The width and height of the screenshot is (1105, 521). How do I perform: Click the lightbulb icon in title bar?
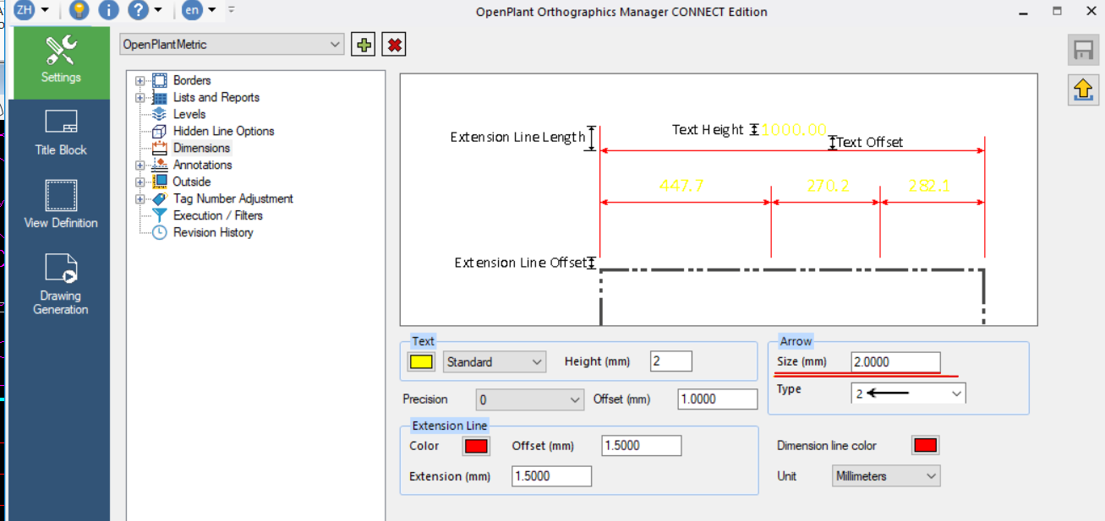pyautogui.click(x=79, y=10)
